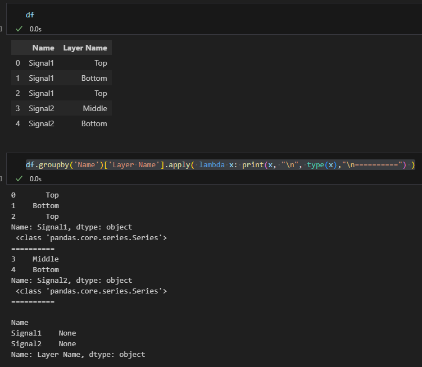Click the 0.0s execution time under groupby cell

pyautogui.click(x=35, y=179)
